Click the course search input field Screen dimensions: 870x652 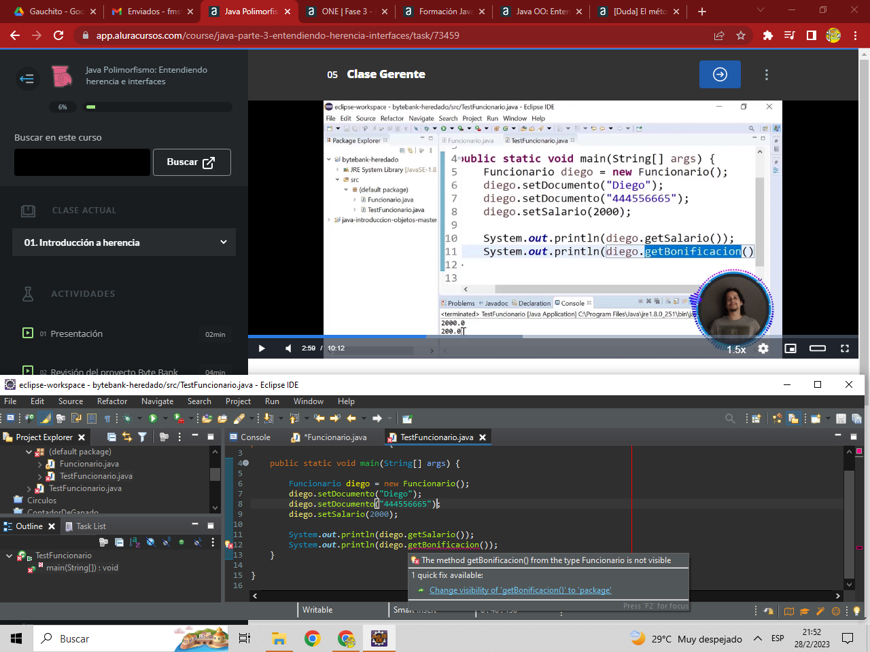click(x=82, y=162)
